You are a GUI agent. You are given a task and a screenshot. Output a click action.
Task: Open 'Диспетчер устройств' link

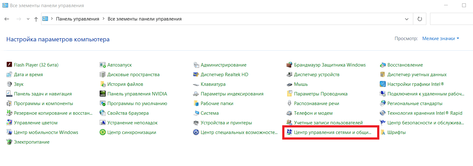click(316, 75)
